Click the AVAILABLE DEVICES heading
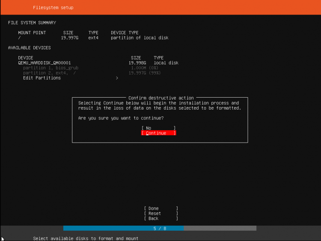This screenshot has height=241, width=321. point(29,48)
